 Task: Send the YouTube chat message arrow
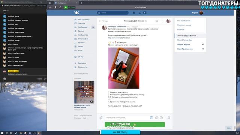point(45,79)
